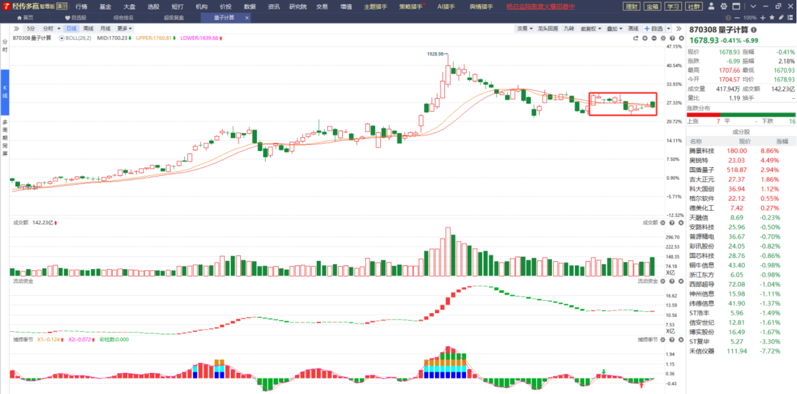
Task: Zoom out chart with the minus circle icon
Action: click(x=654, y=39)
